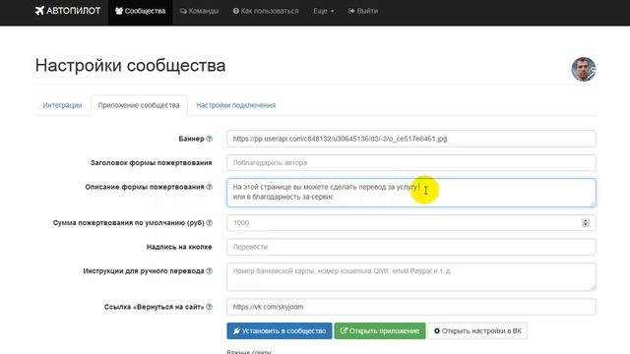
Task: Select the Приложение сообщества tab
Action: 139,105
